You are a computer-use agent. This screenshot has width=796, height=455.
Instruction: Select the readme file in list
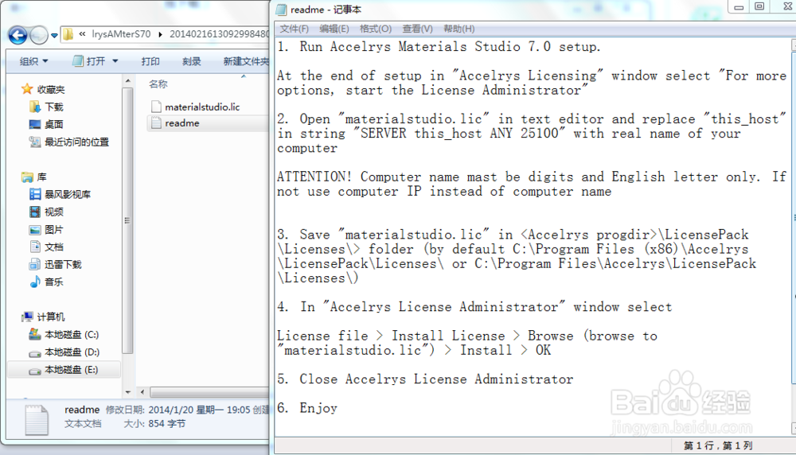pos(182,123)
